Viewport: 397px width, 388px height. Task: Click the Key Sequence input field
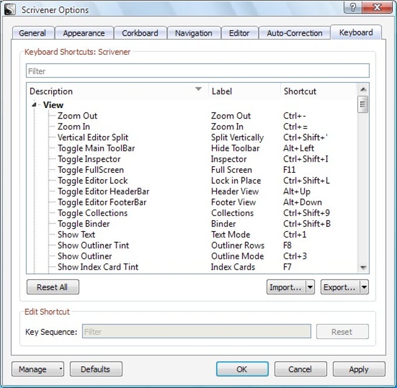197,331
